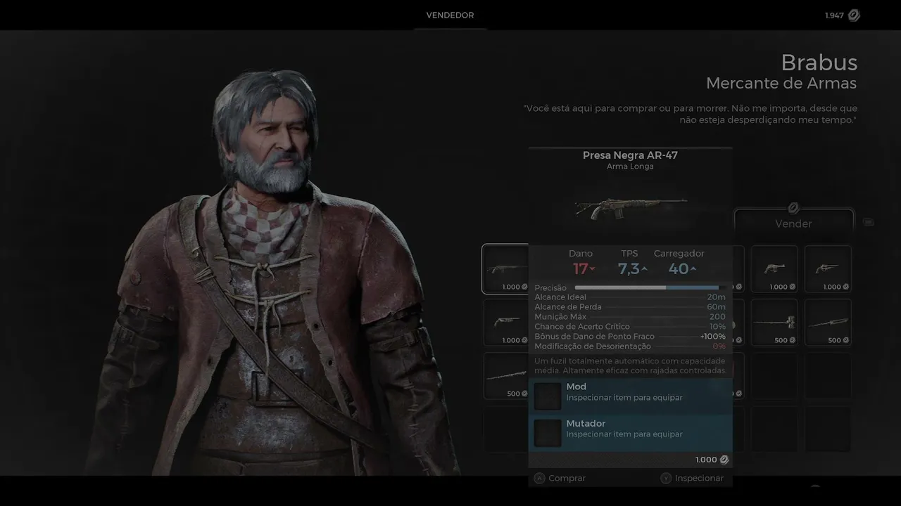Image resolution: width=901 pixels, height=506 pixels.
Task: Click the weapon description starting "Um fuzil totalmente"
Action: [630, 365]
